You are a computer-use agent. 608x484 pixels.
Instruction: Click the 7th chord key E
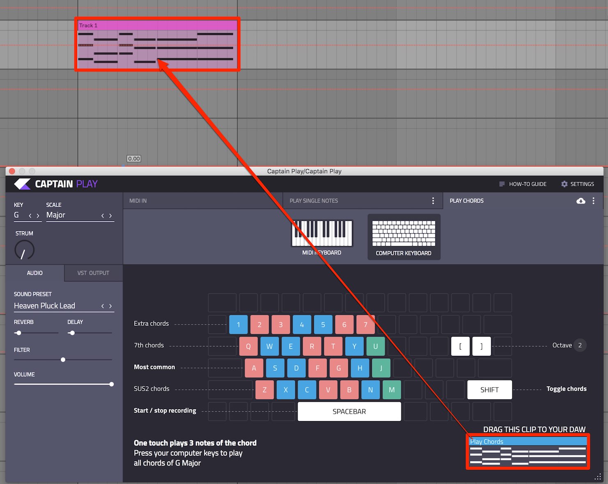click(x=291, y=346)
